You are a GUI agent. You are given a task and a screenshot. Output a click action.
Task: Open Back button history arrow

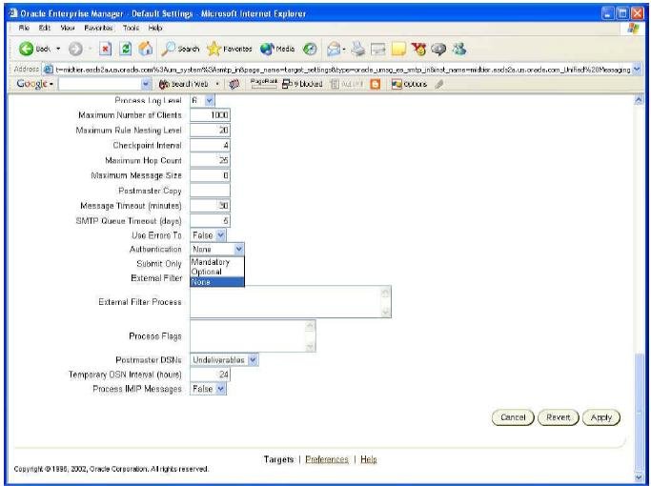pos(58,49)
